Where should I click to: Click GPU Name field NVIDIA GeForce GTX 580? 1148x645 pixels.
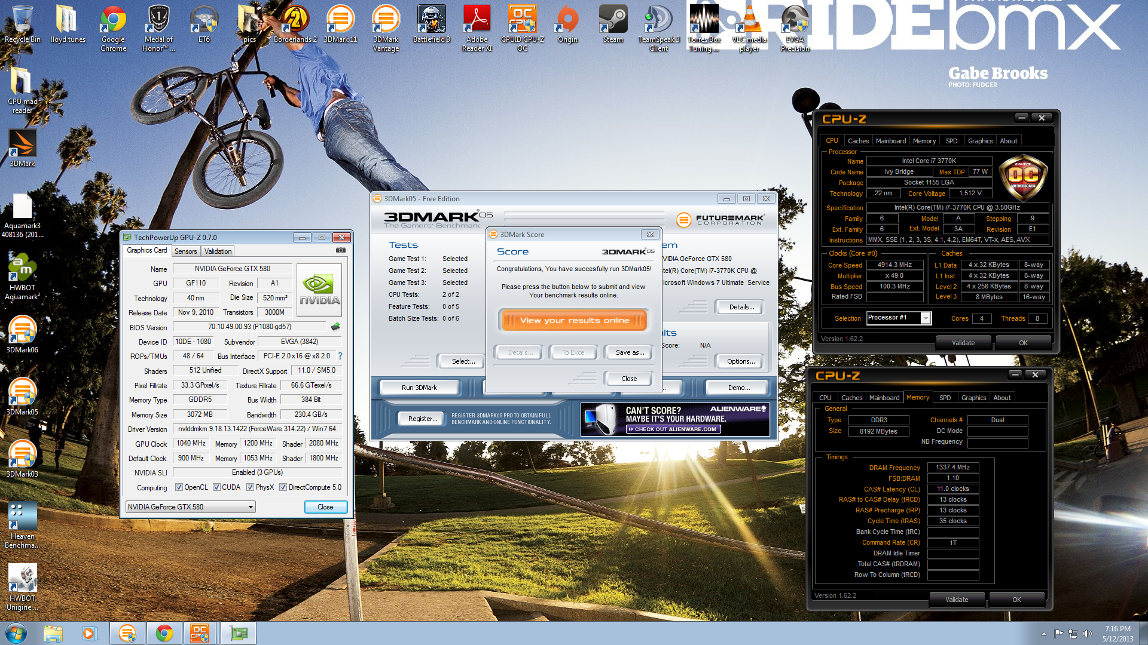click(x=232, y=269)
